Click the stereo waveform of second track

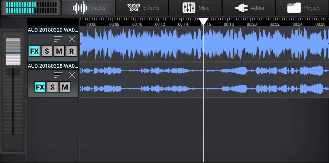204,80
